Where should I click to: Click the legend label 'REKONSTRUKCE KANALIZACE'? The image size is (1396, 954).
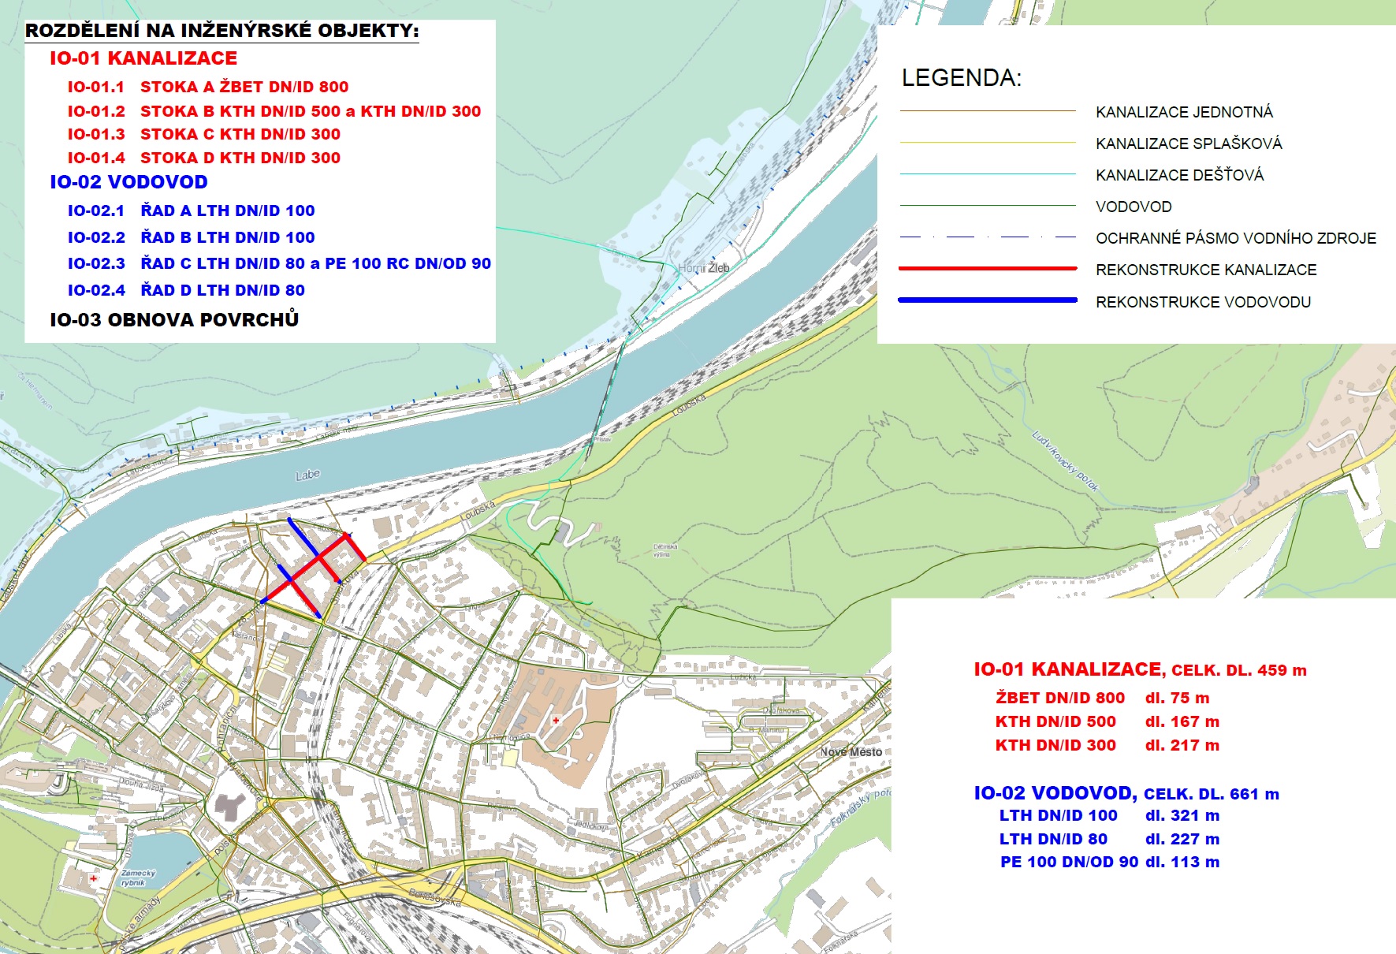pyautogui.click(x=1206, y=270)
